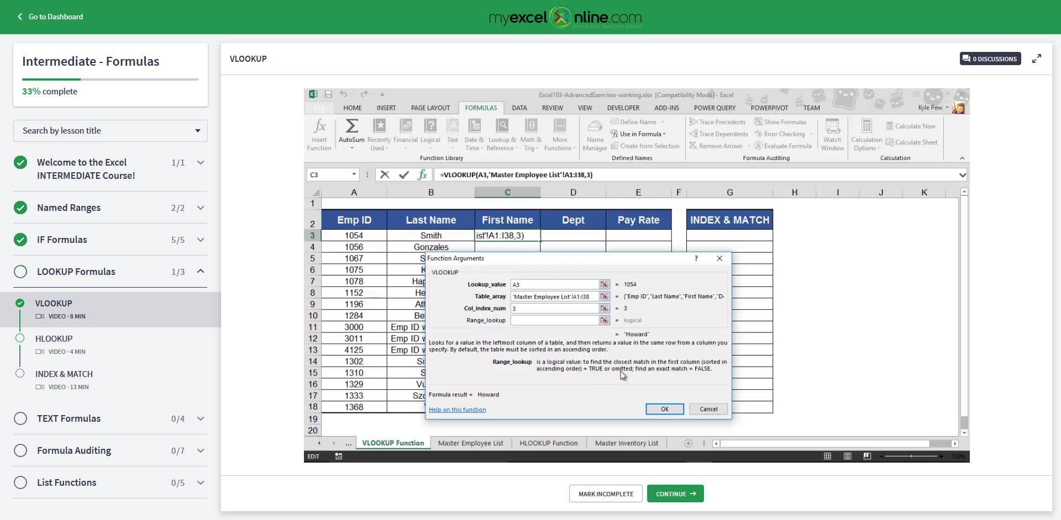Screen dimensions: 1061x520
Task: Open the Search by lesson title dropdown
Action: [x=111, y=131]
